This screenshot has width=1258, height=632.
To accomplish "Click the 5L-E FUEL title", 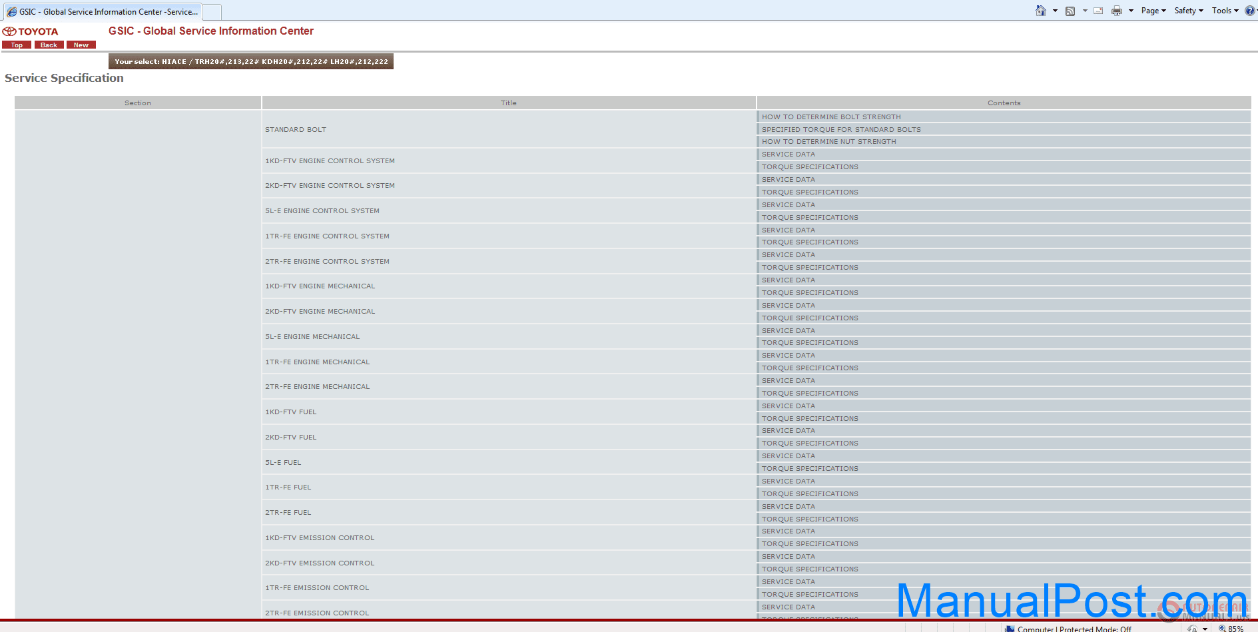I will [283, 462].
